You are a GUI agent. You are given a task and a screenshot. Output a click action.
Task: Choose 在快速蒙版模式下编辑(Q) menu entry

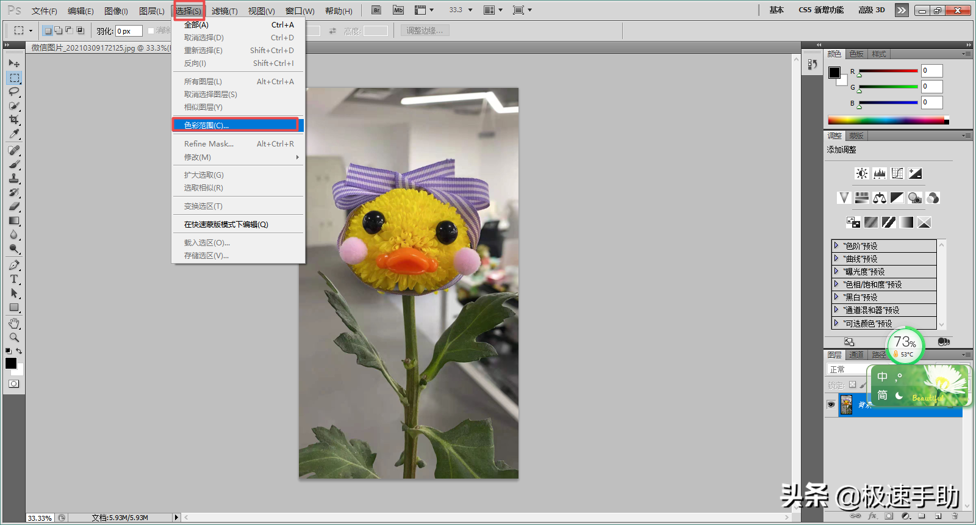click(x=239, y=224)
